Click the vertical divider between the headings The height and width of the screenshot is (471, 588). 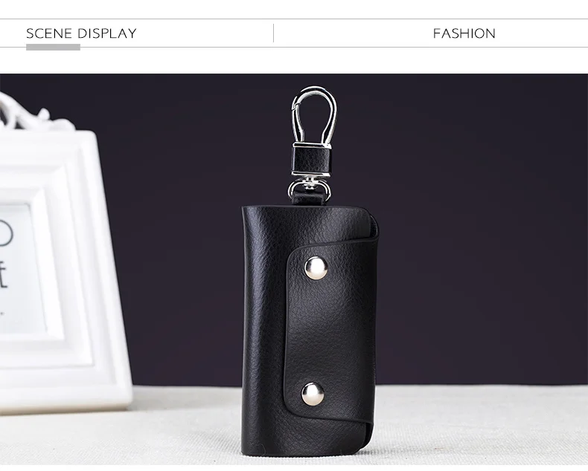[273, 33]
